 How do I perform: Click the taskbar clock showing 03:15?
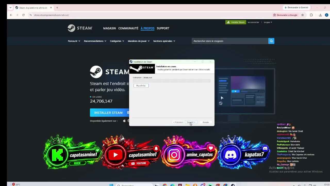(x=327, y=184)
